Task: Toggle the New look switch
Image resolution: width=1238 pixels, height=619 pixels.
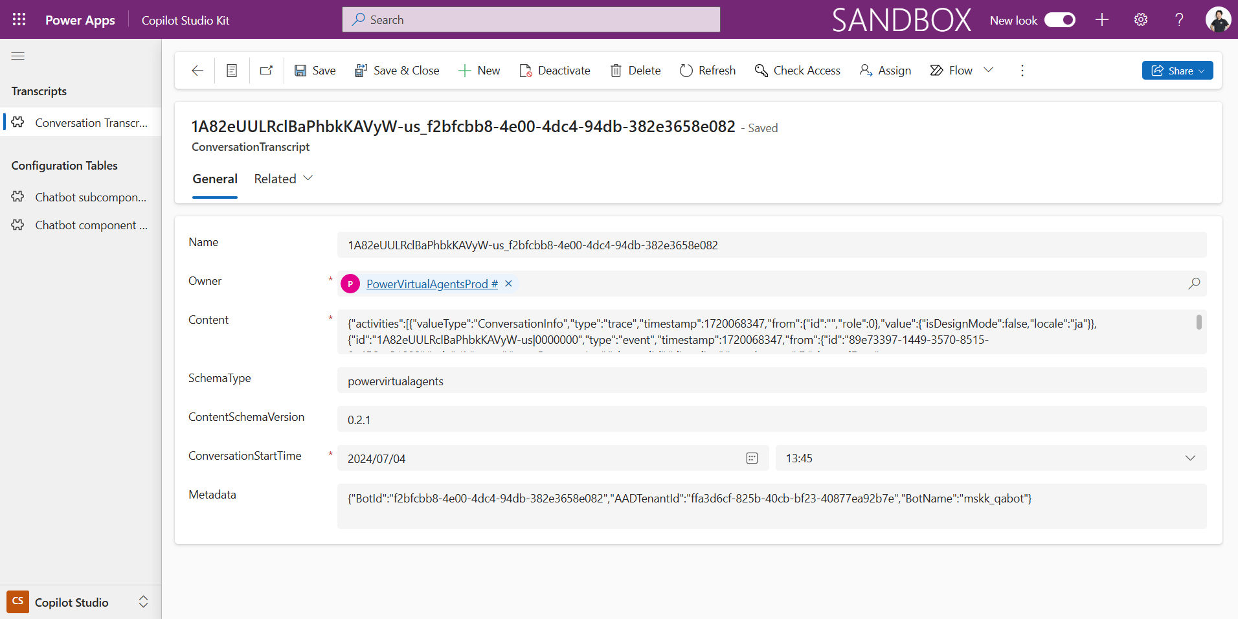Action: (x=1060, y=19)
